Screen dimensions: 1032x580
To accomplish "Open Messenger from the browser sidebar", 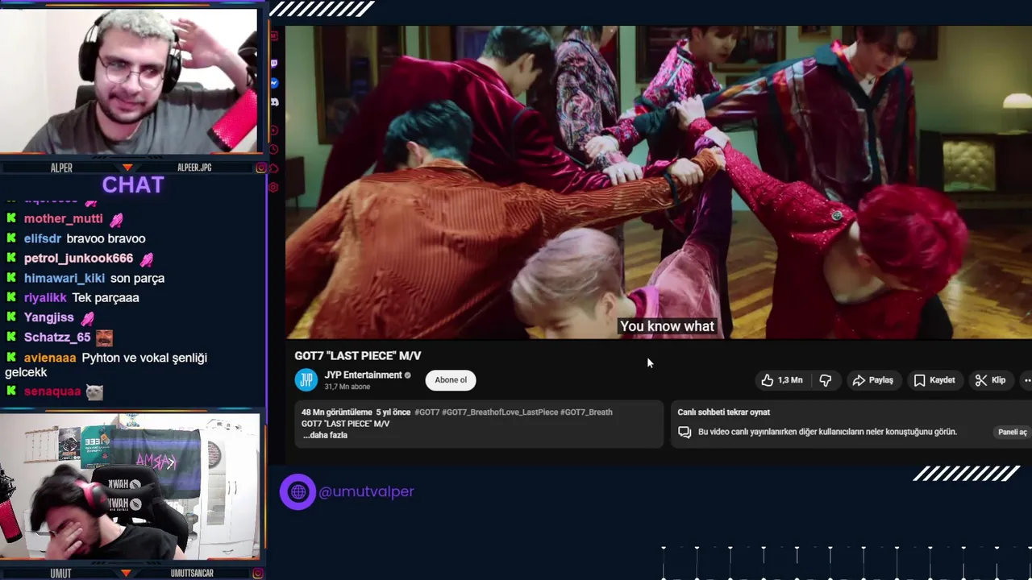I will [x=274, y=83].
